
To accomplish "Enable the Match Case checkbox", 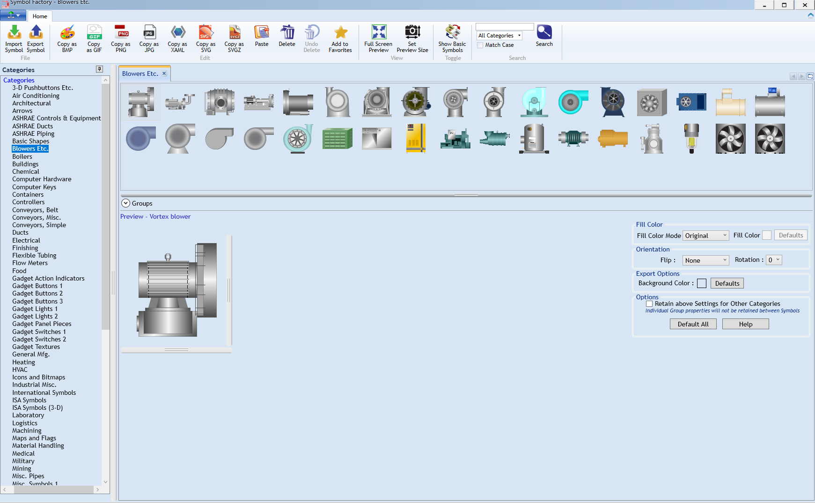I will point(480,45).
